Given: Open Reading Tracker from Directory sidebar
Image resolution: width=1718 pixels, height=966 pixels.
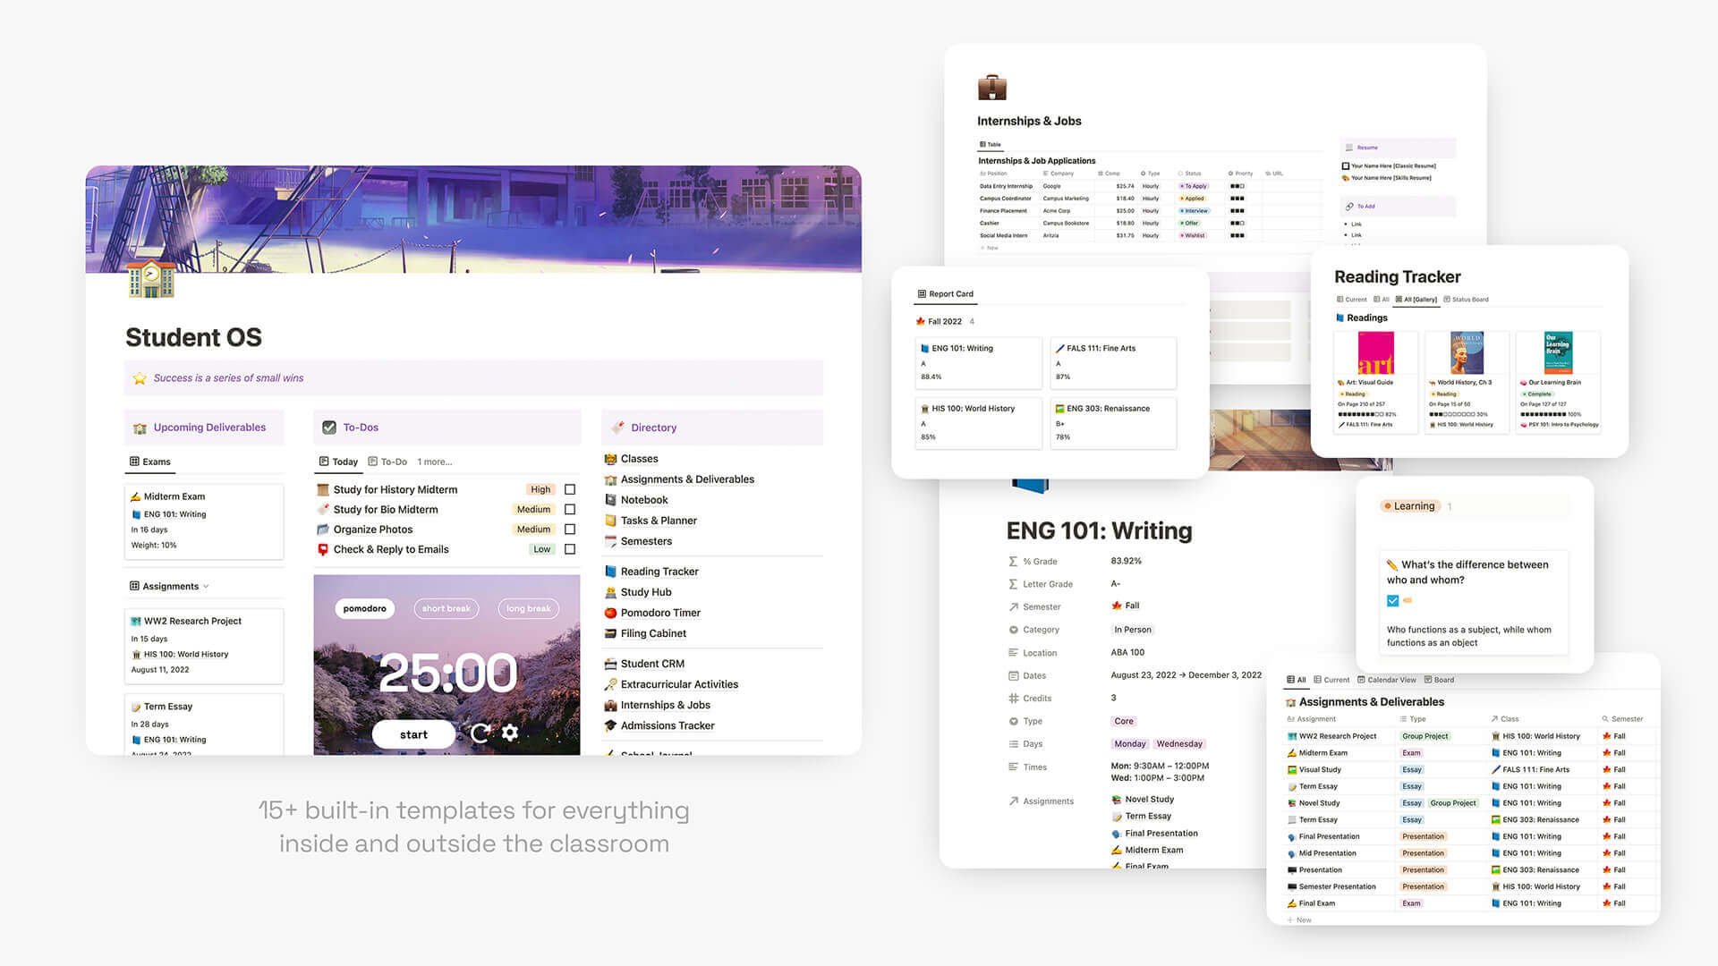Looking at the screenshot, I should (x=659, y=571).
